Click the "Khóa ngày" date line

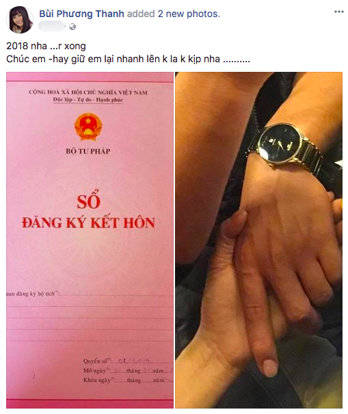128,380
